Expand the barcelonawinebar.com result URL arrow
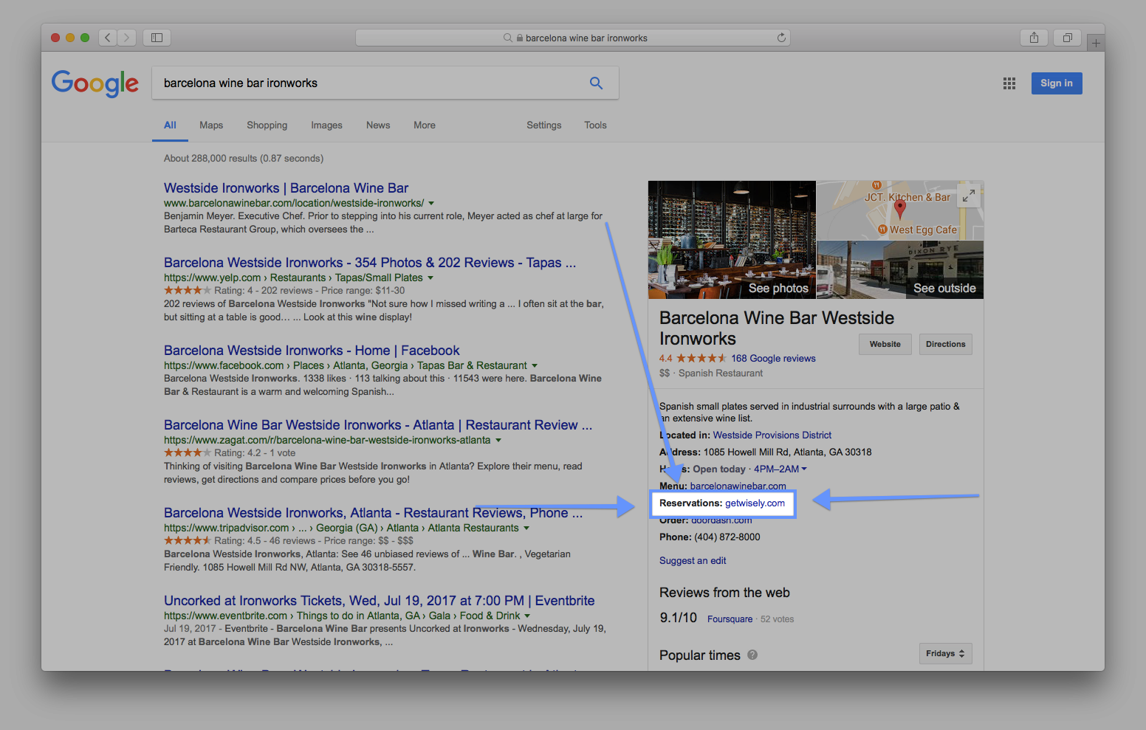This screenshot has height=730, width=1146. [x=431, y=203]
